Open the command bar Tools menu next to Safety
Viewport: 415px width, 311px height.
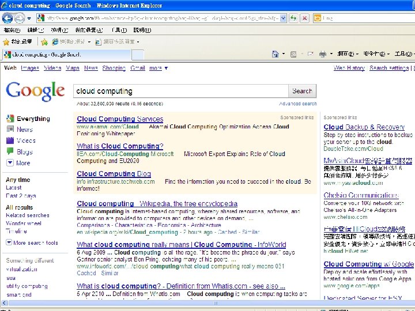[405, 54]
